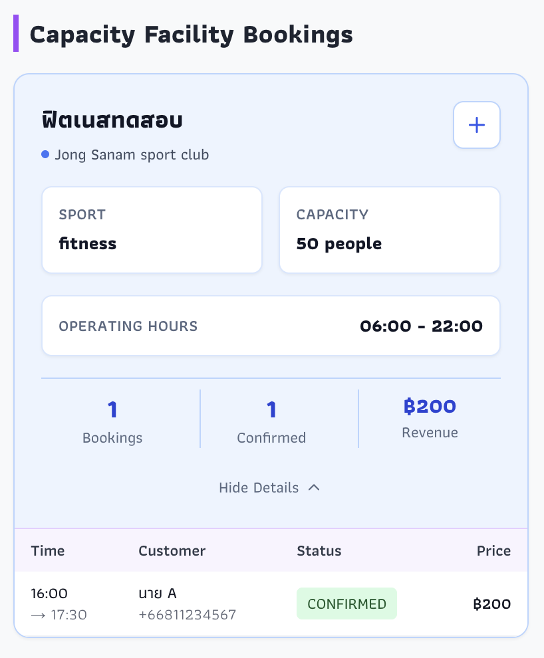
Task: Click the Hide Details link
Action: (259, 488)
